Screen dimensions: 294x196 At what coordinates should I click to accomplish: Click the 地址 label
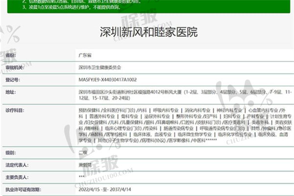click(x=11, y=92)
